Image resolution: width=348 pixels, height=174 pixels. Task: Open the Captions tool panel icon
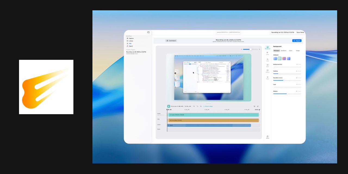(268, 71)
